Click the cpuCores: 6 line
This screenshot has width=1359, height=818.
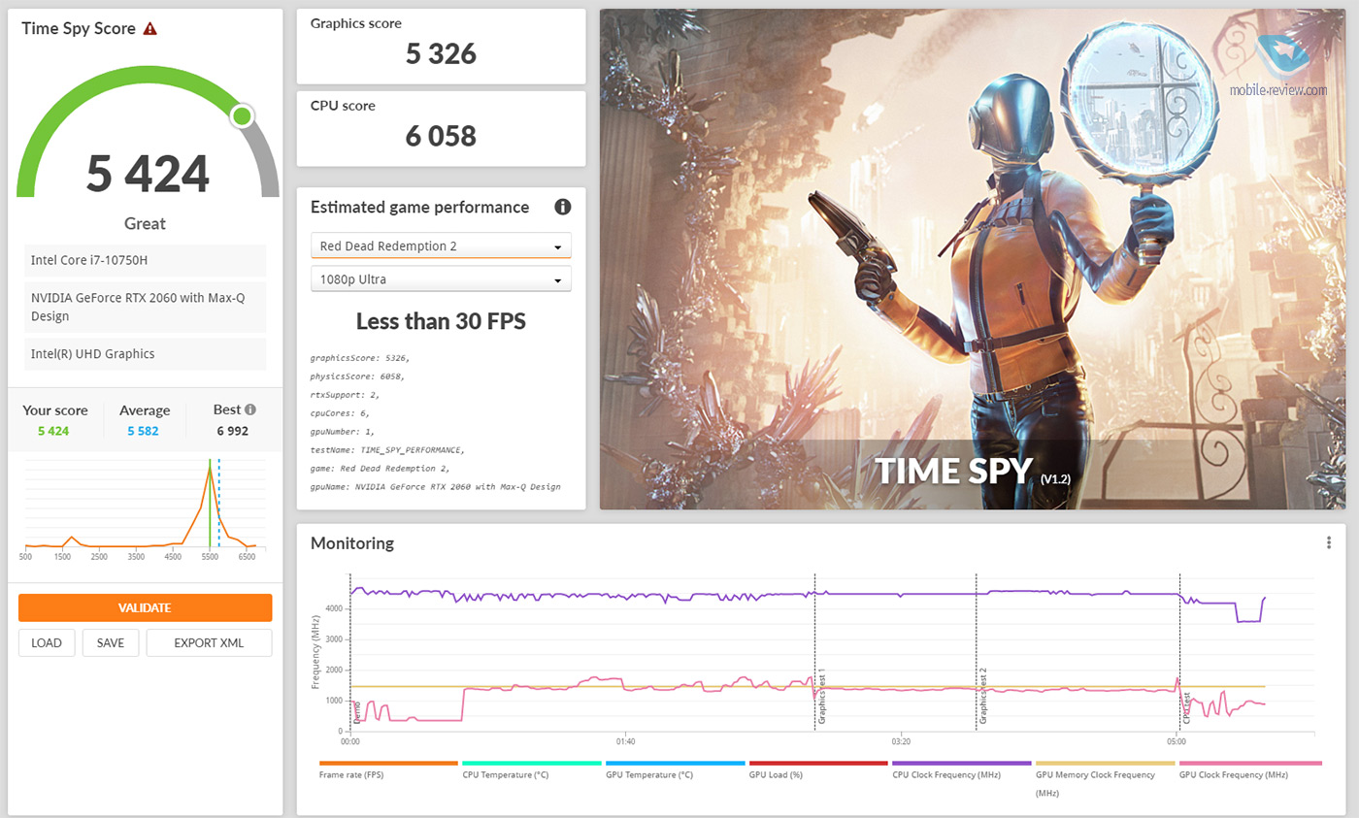pyautogui.click(x=342, y=413)
